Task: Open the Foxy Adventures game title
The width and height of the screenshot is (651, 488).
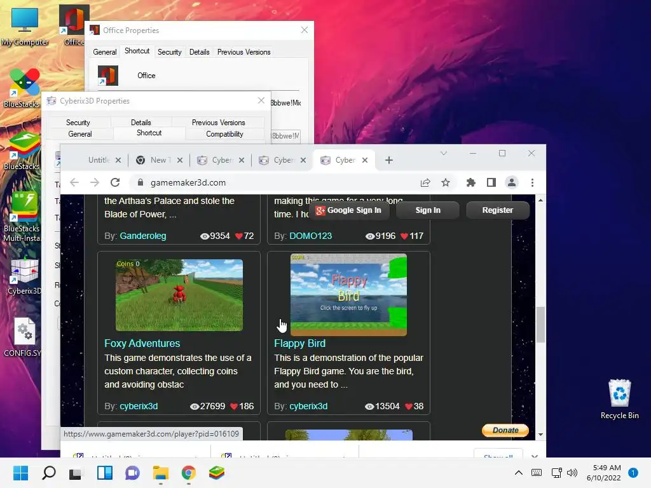Action: click(142, 344)
